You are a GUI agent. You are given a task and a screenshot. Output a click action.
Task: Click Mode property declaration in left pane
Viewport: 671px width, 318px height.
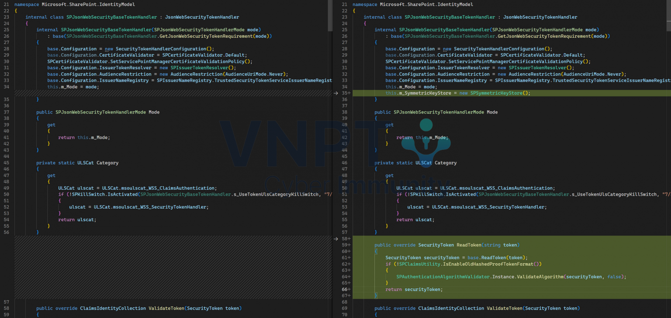pyautogui.click(x=98, y=112)
